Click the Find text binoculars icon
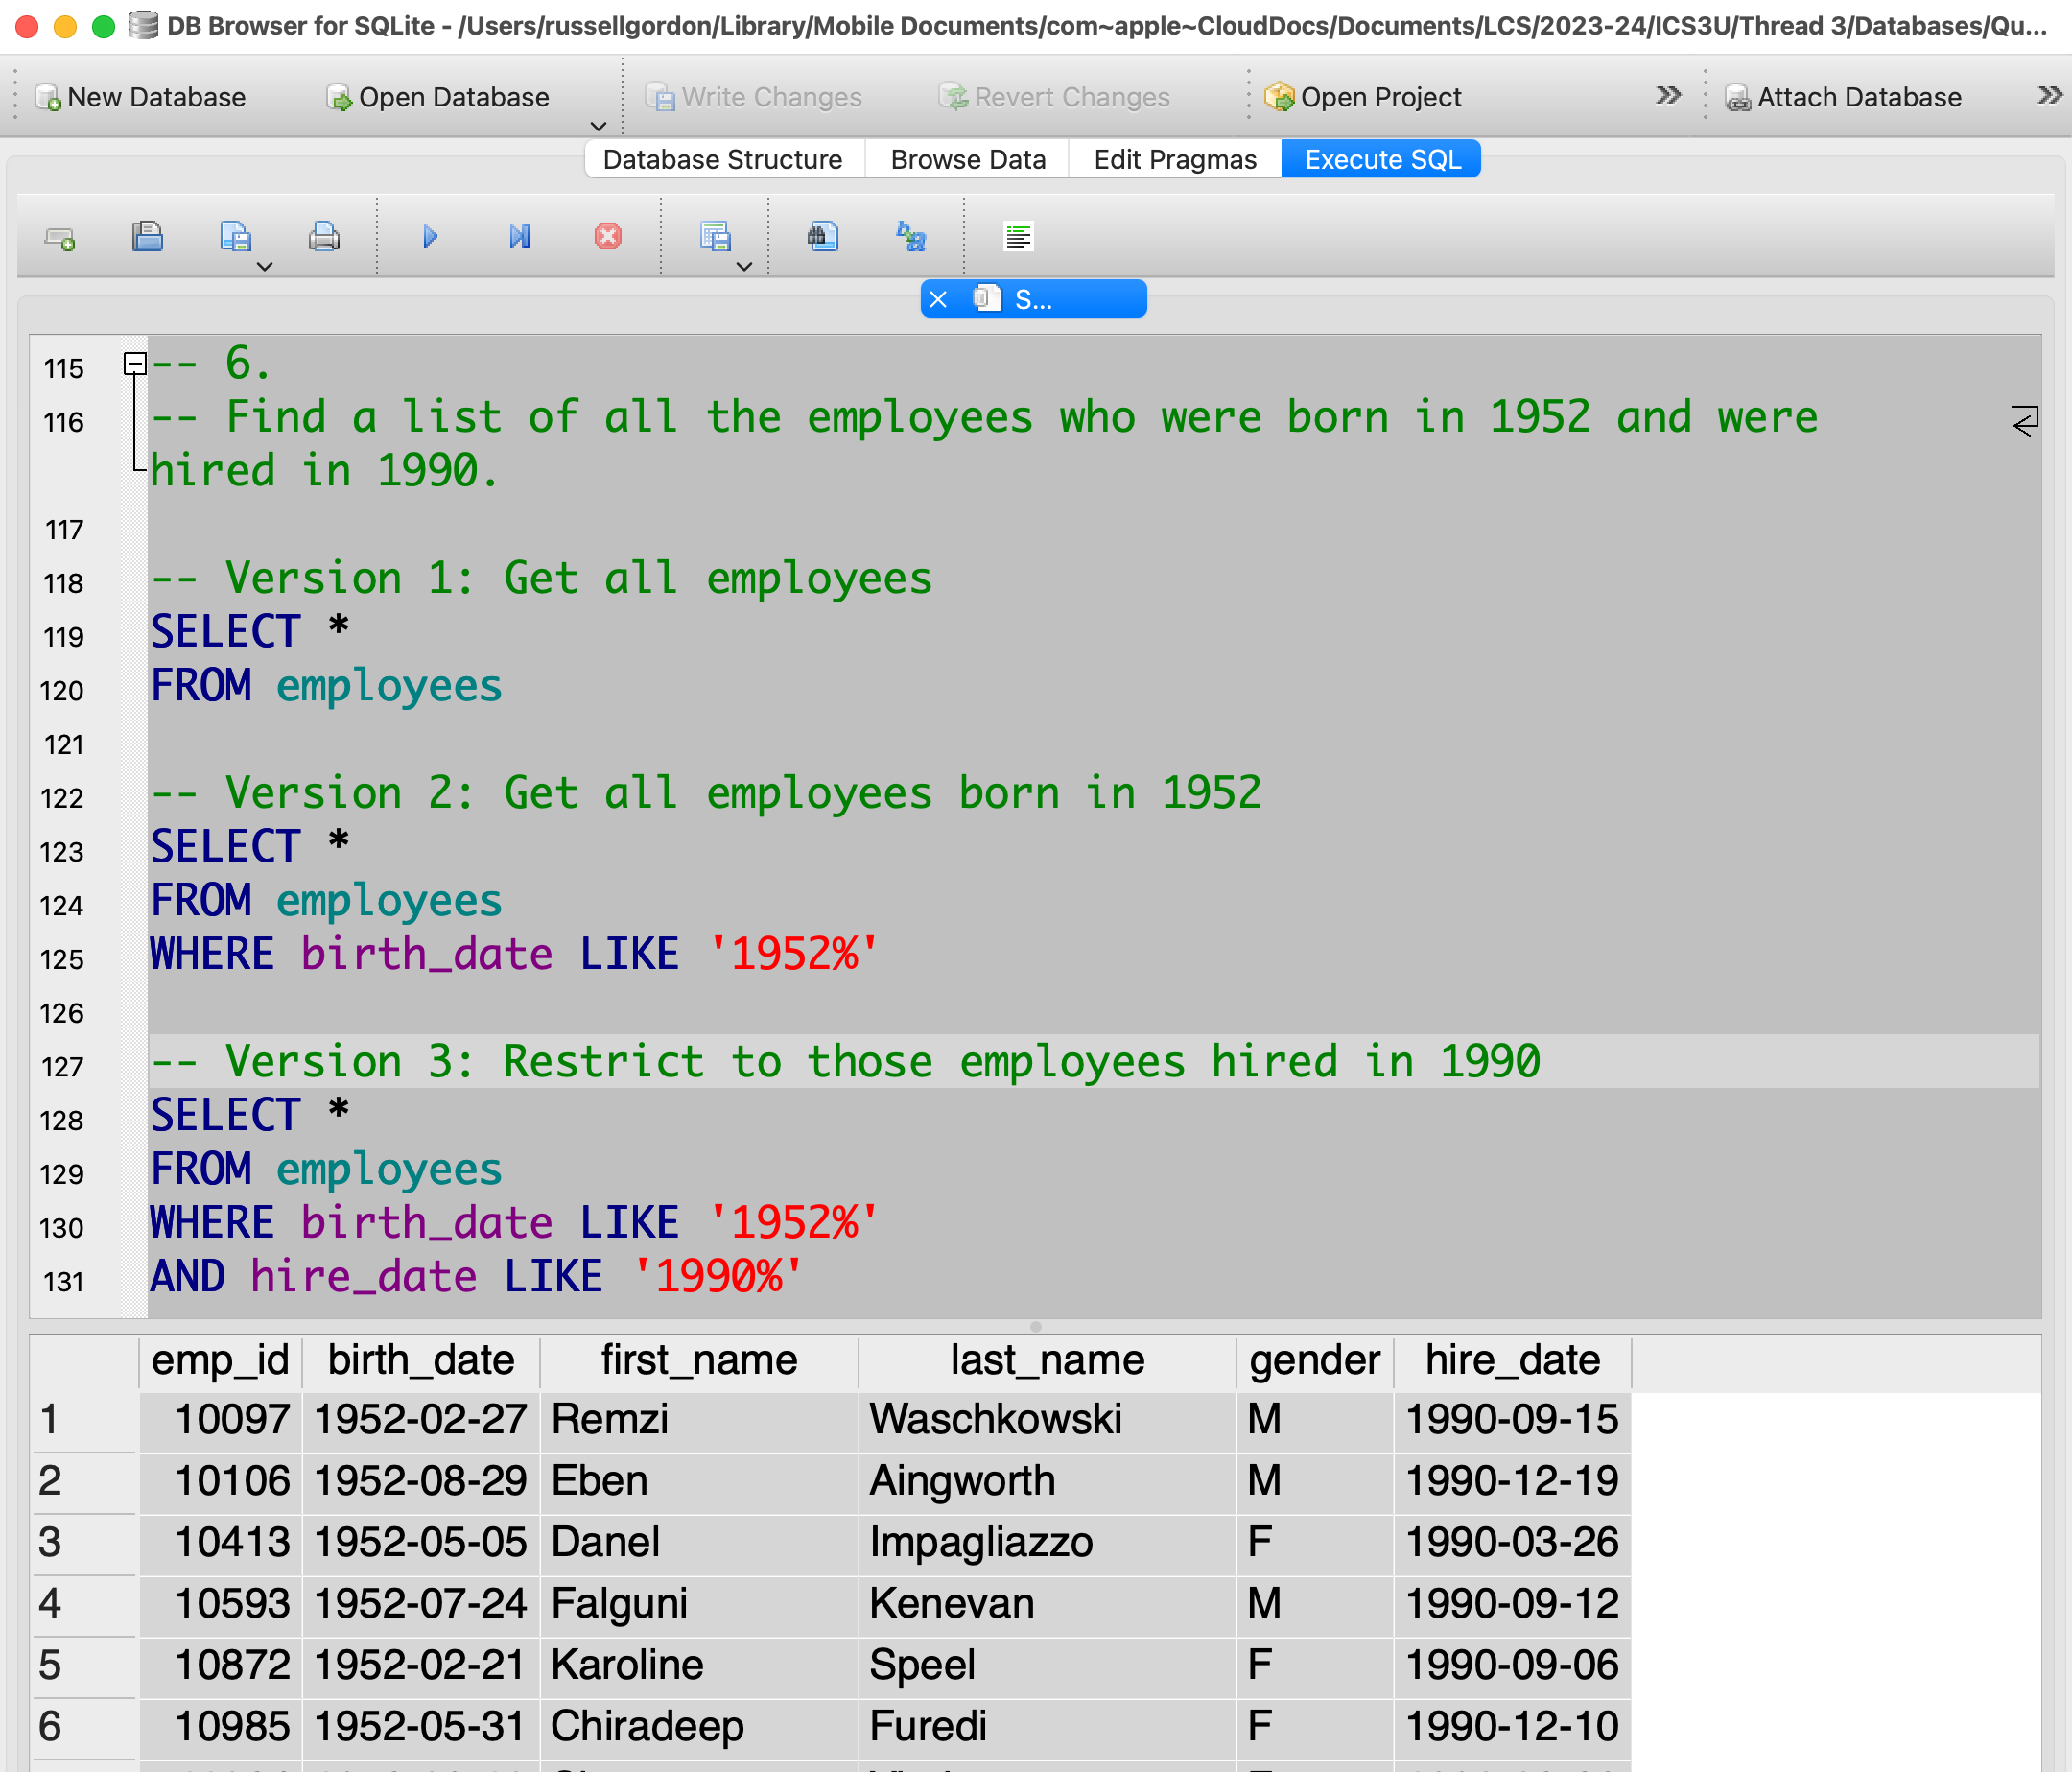The height and width of the screenshot is (1772, 2072). click(822, 237)
